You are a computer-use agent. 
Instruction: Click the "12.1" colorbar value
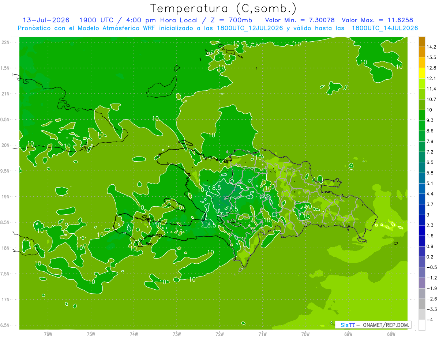(x=432, y=78)
